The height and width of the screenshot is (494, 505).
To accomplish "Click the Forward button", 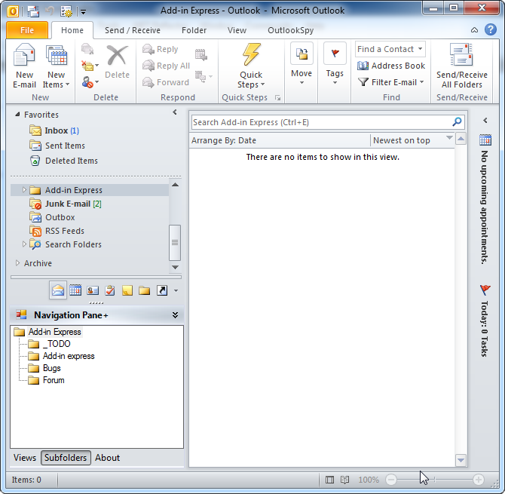I will click(x=166, y=82).
